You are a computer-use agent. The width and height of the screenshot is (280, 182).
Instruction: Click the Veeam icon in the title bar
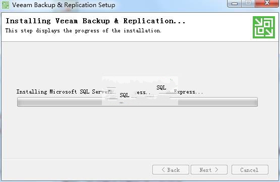click(6, 5)
